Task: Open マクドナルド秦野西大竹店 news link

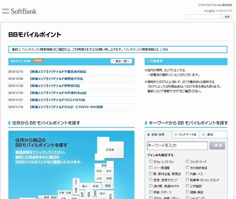Action: click(x=56, y=79)
